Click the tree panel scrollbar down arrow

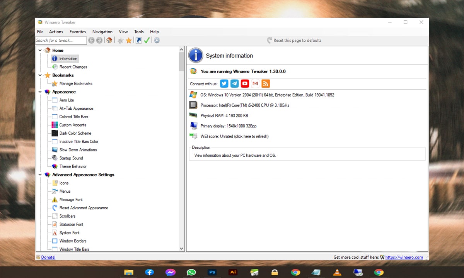click(182, 249)
